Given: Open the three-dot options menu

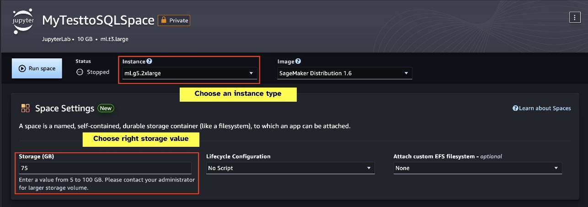Looking at the screenshot, I should (x=574, y=17).
